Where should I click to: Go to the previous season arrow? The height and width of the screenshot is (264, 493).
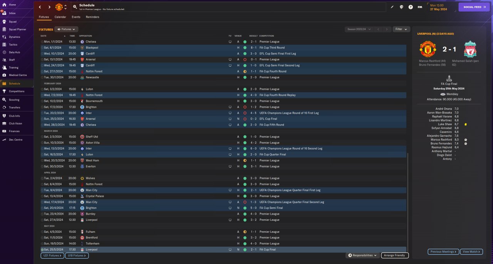378,29
